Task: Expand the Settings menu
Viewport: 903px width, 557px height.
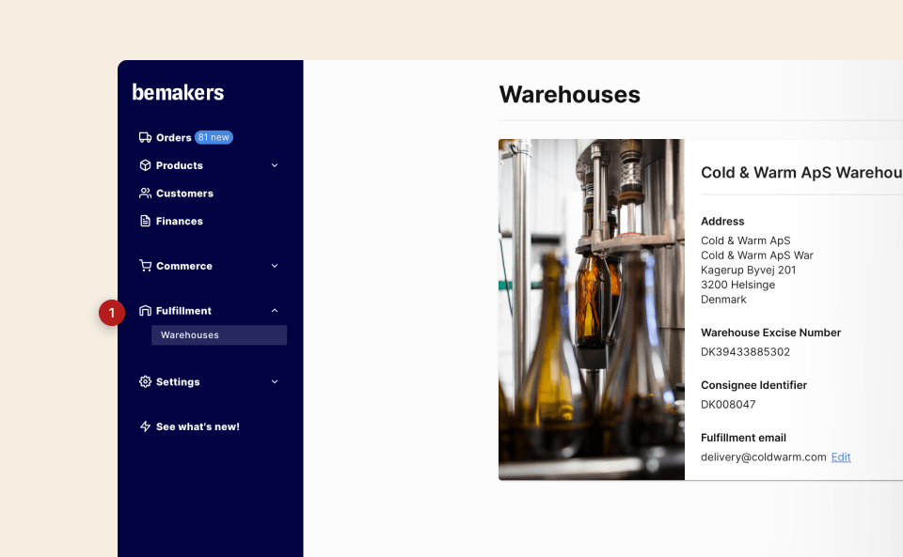Action: click(274, 381)
